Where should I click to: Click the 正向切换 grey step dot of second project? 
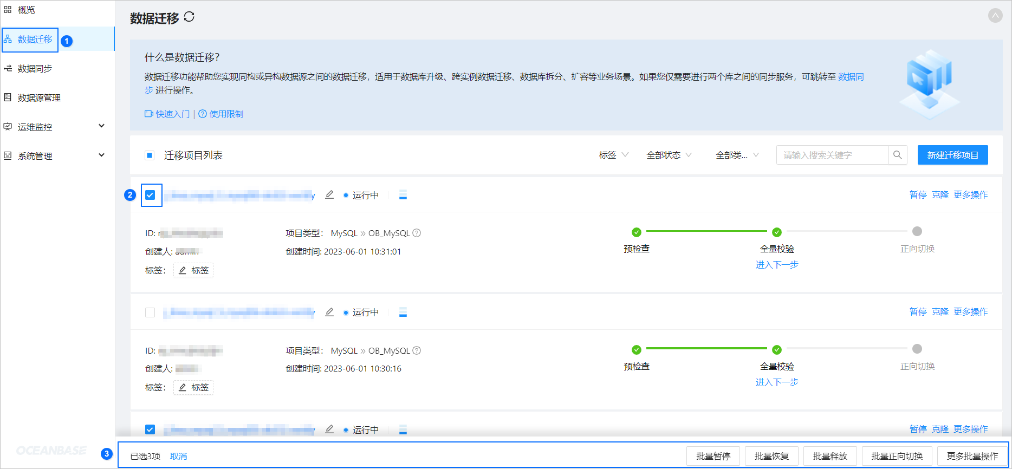click(x=917, y=349)
